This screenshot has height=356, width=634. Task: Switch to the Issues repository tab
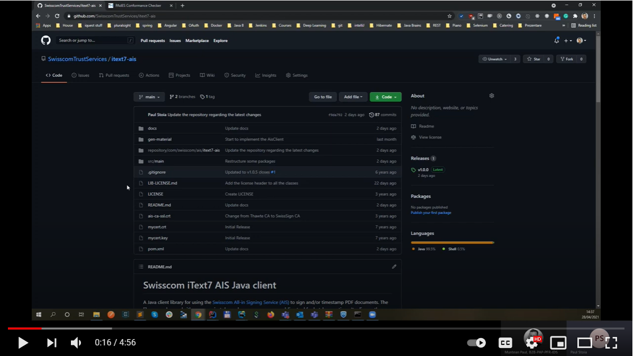point(80,75)
